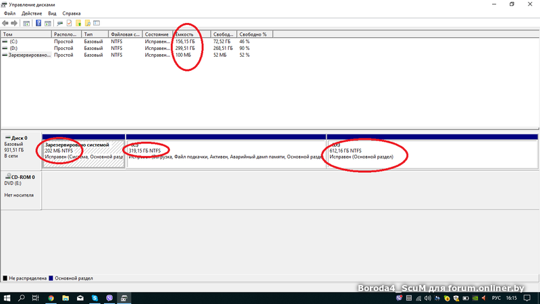Click the Disk Management taskbar button
540x304 pixels.
click(124, 298)
